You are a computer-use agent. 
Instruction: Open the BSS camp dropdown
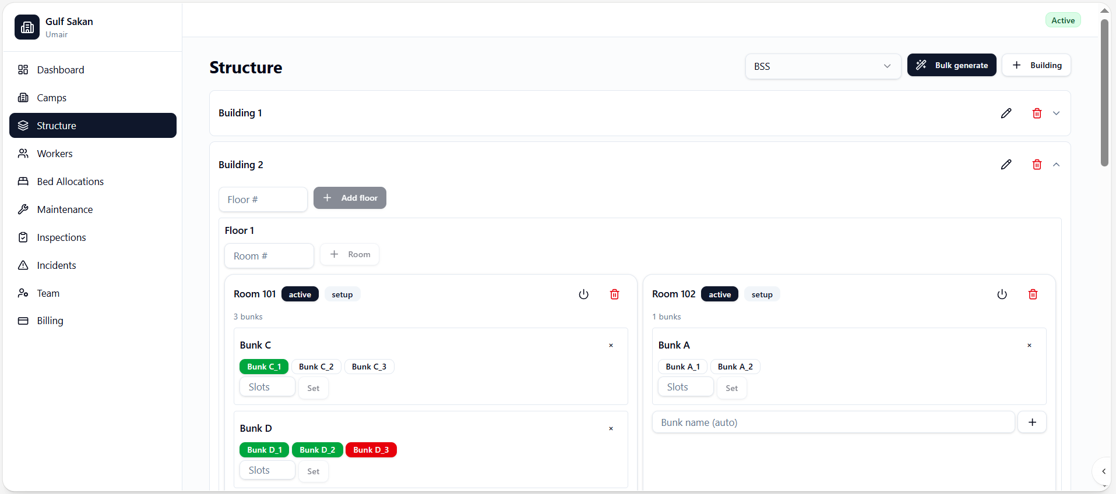click(x=823, y=66)
